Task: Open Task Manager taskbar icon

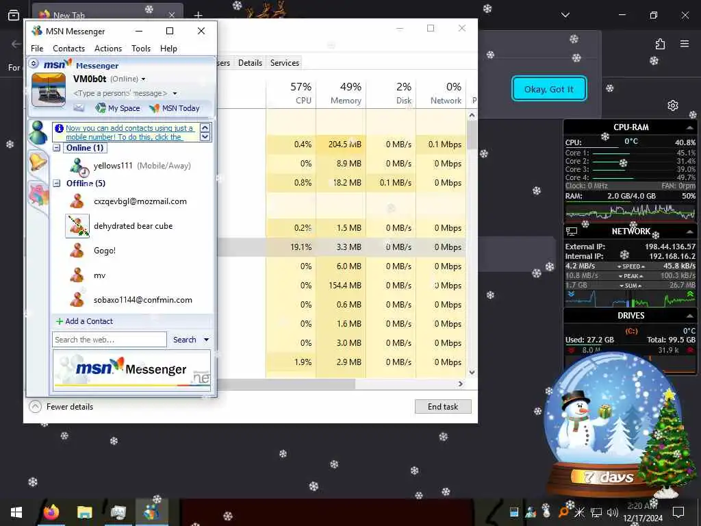Action: pos(118,512)
